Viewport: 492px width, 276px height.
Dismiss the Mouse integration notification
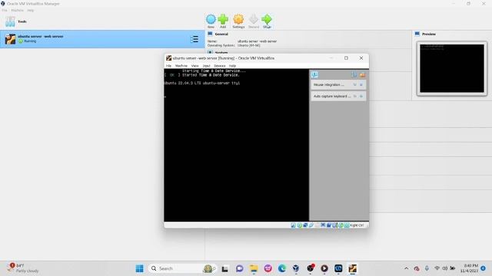(361, 85)
